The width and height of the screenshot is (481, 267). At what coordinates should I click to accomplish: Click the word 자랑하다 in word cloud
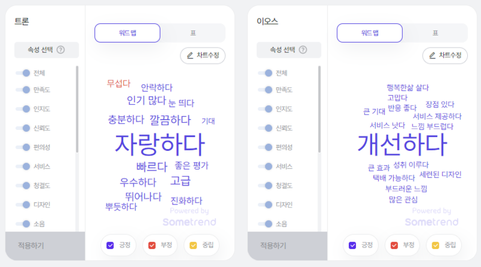tap(160, 144)
